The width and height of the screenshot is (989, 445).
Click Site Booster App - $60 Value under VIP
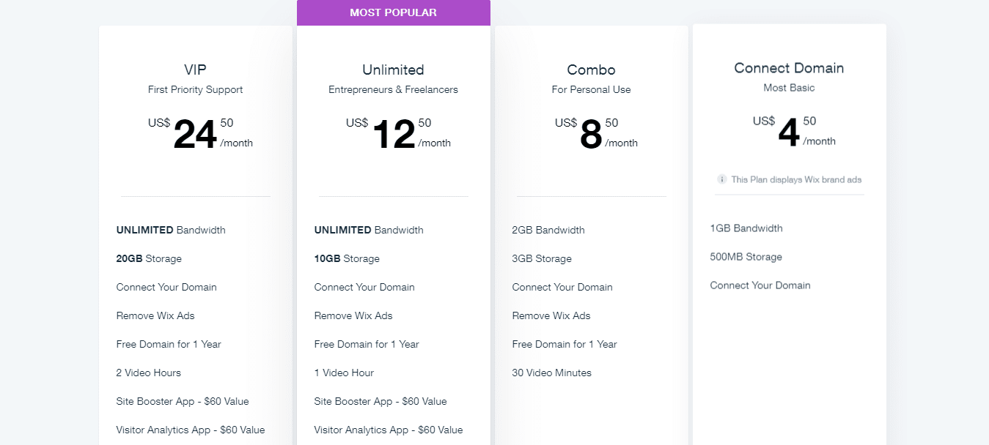[182, 400]
